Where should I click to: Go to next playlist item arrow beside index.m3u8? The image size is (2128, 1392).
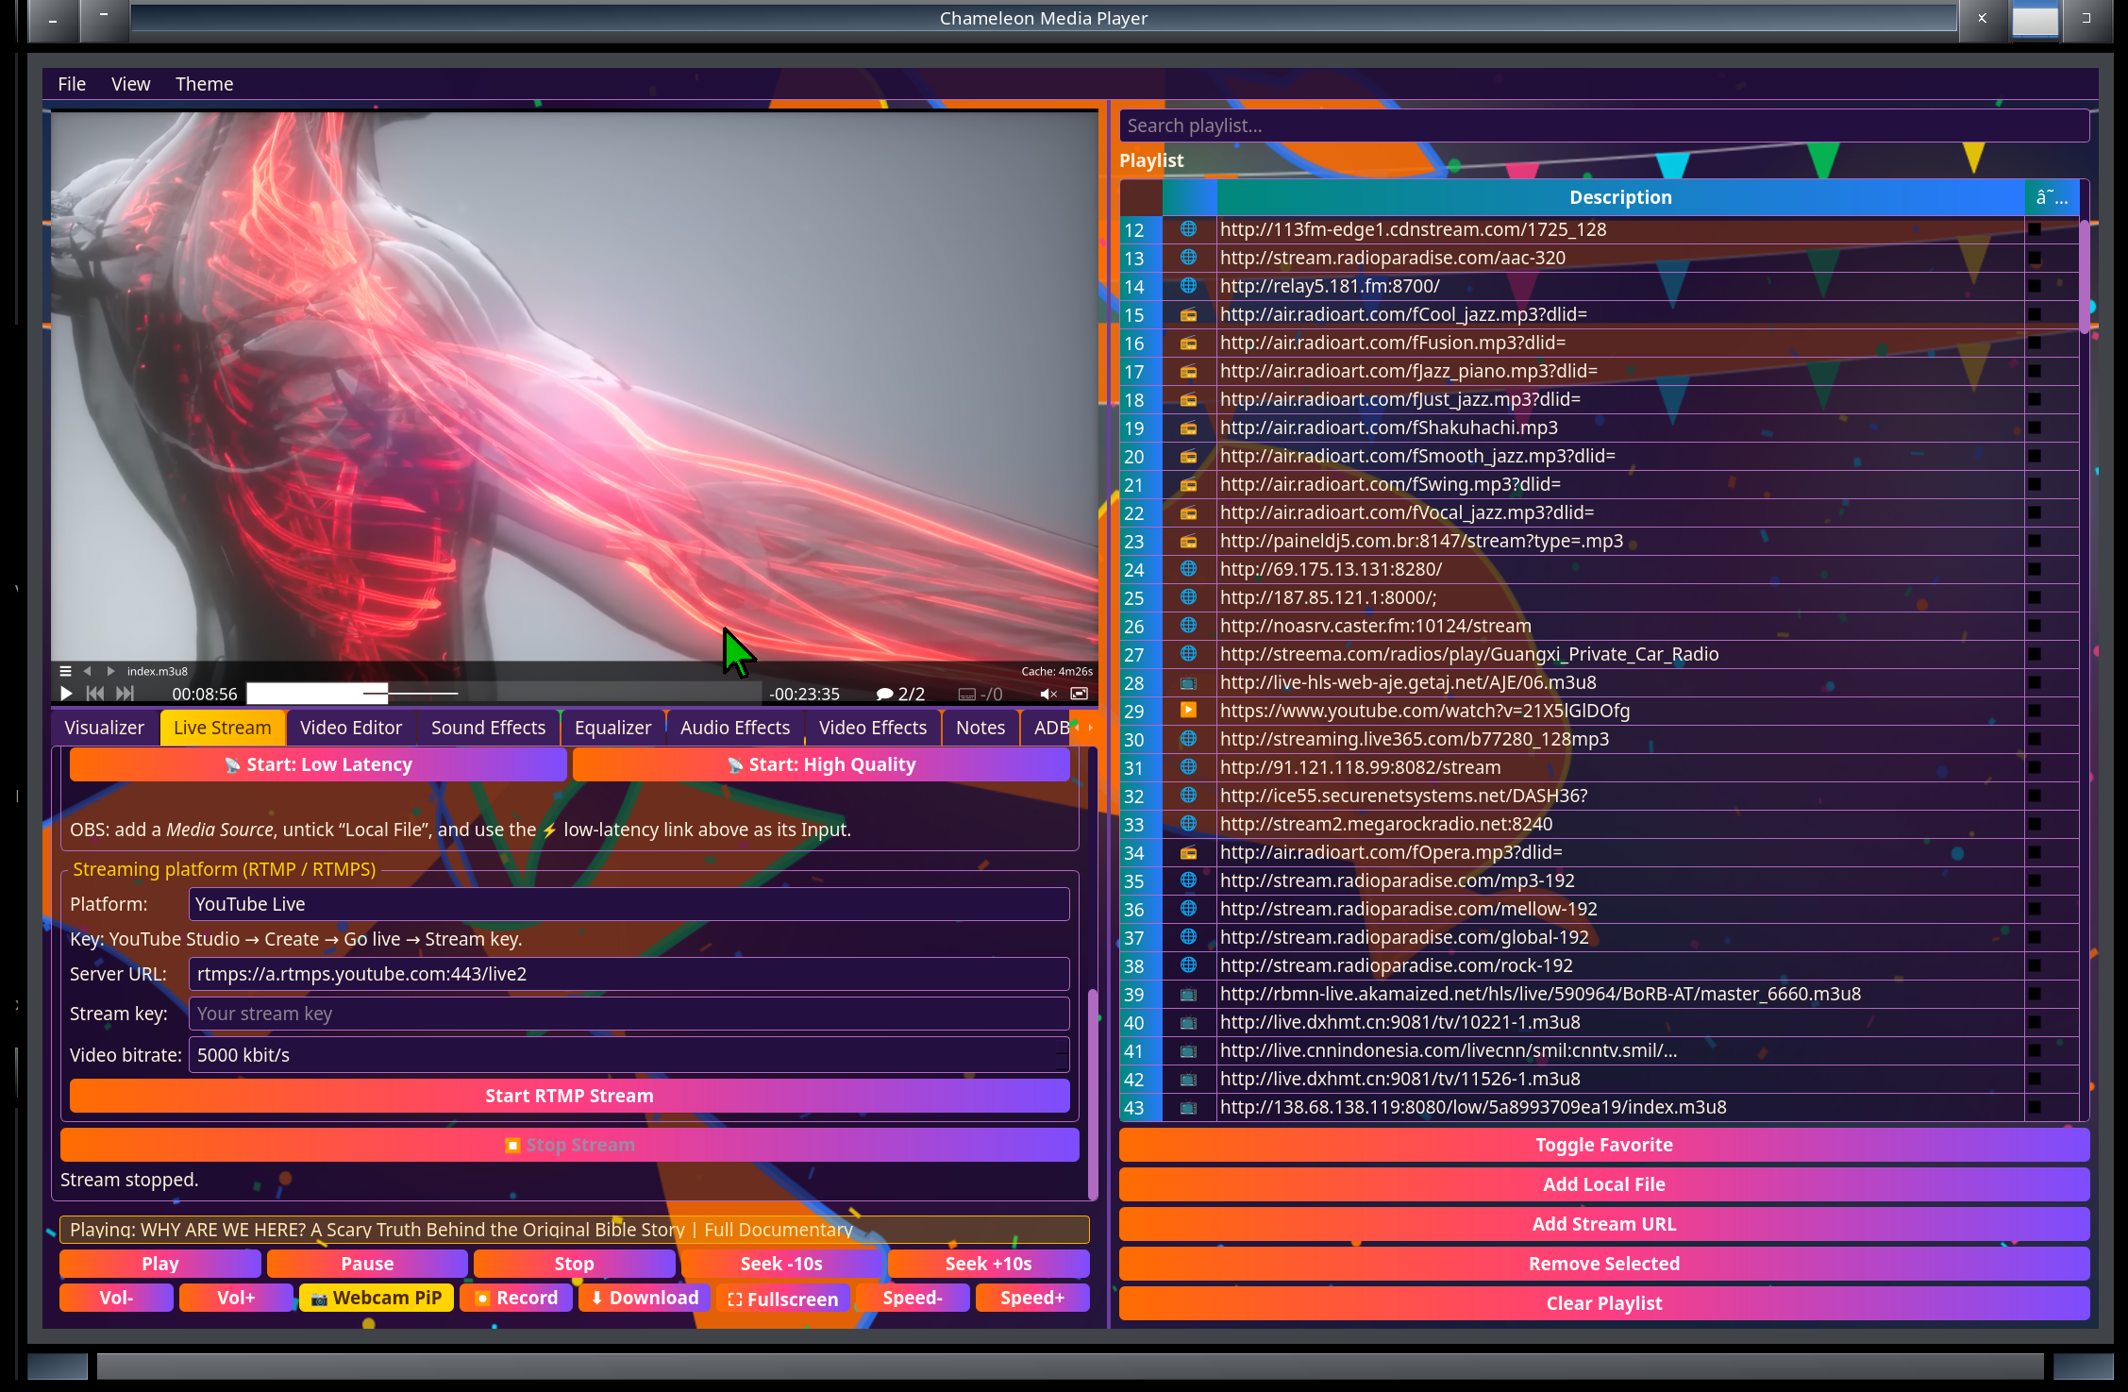click(x=110, y=671)
